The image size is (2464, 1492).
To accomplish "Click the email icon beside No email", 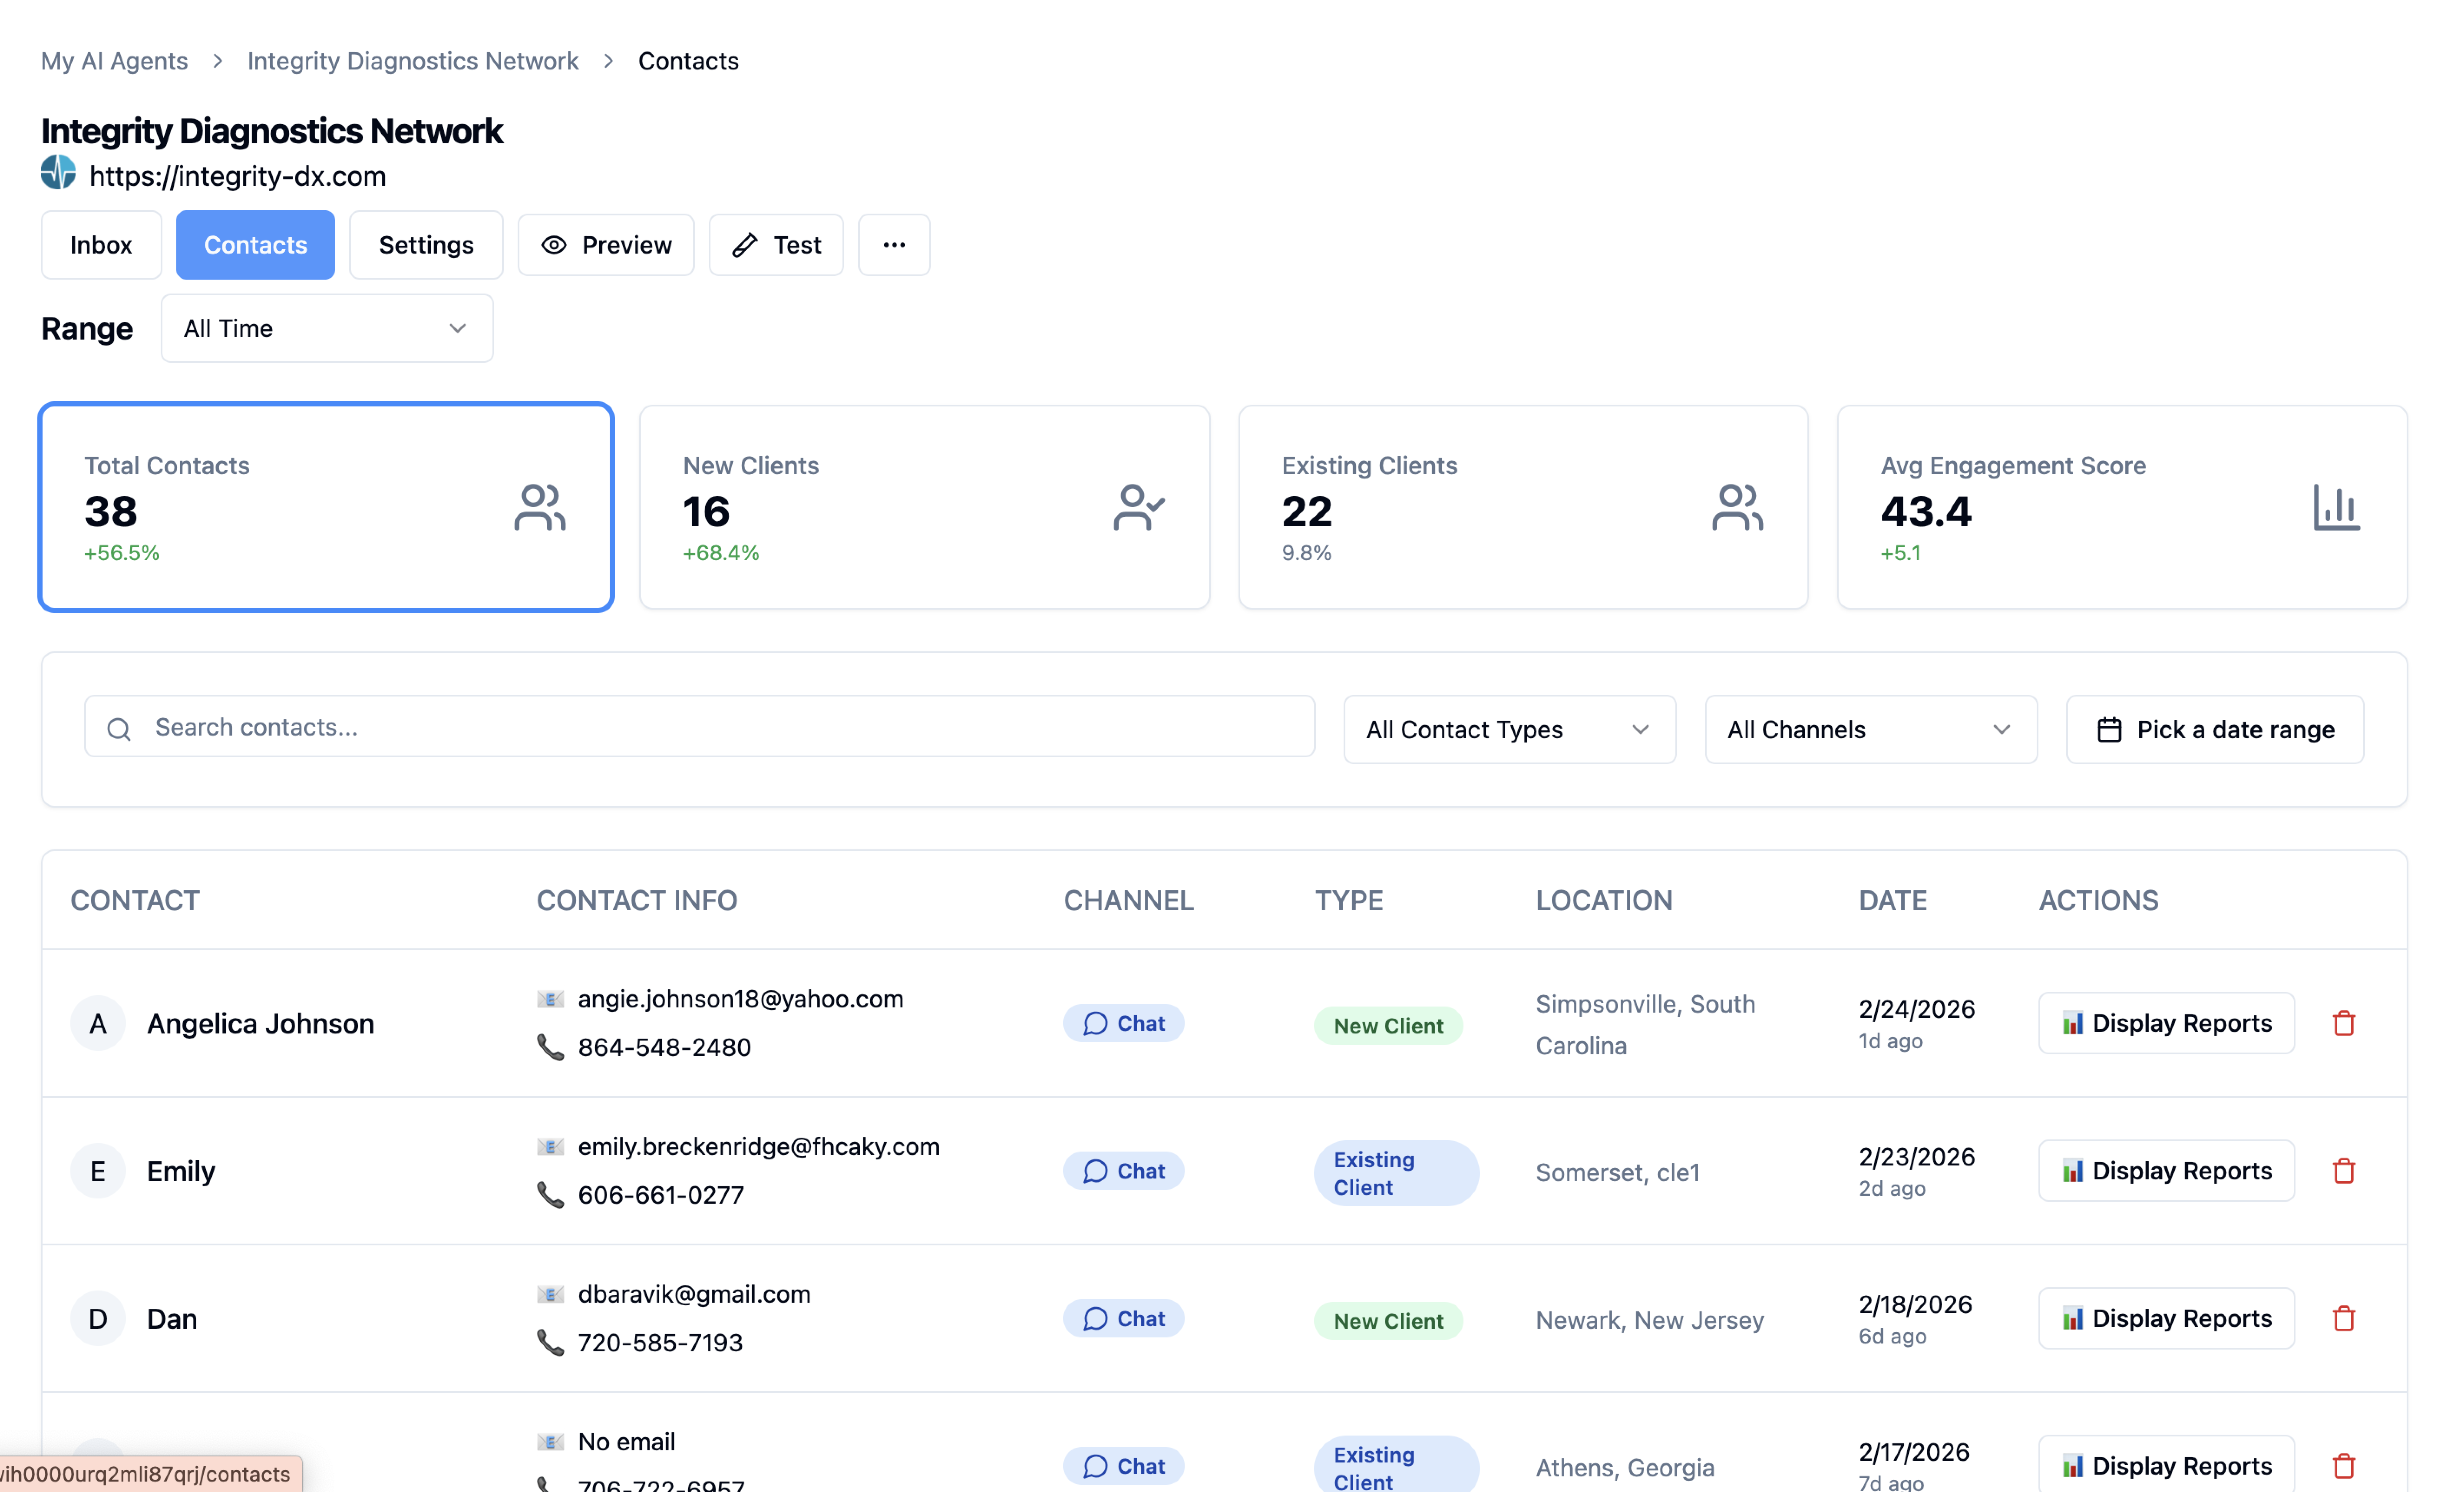I will (550, 1441).
